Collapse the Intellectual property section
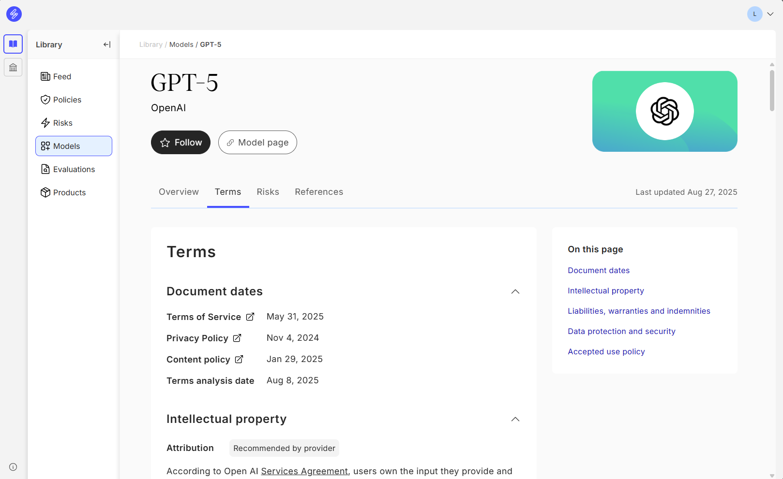The width and height of the screenshot is (783, 479). 515,419
